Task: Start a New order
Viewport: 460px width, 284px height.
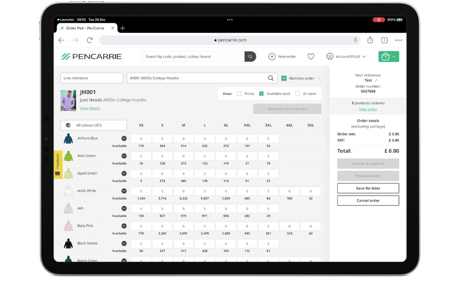Action: tap(282, 57)
